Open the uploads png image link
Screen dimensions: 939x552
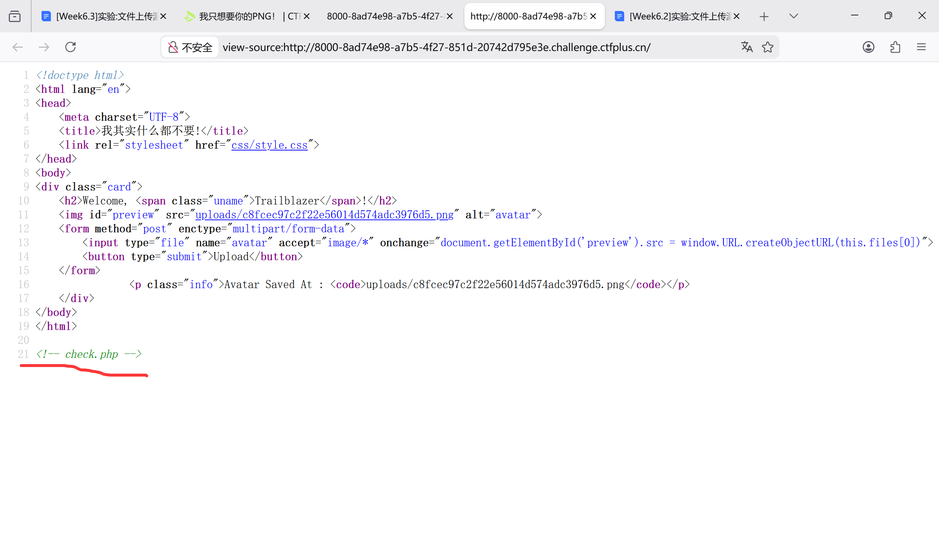[324, 215]
